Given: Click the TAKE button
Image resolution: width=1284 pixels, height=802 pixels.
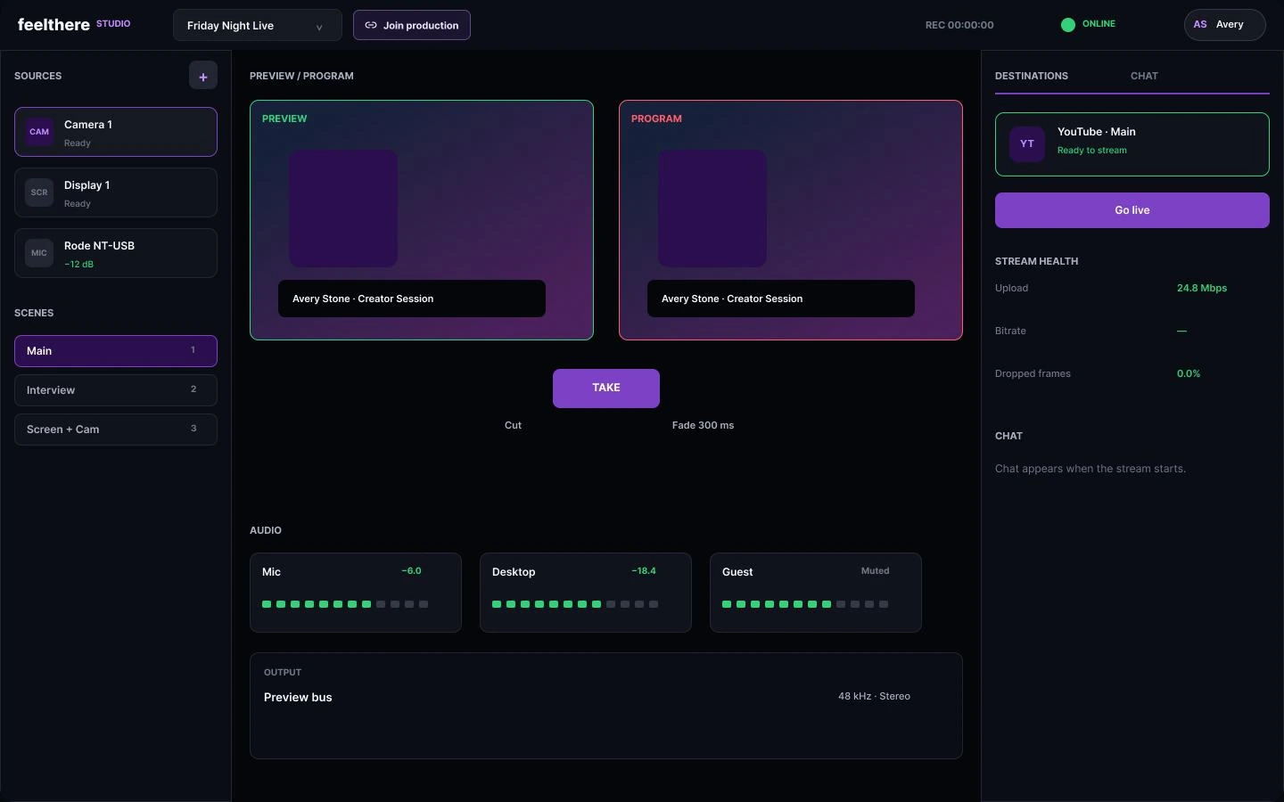Looking at the screenshot, I should (606, 389).
